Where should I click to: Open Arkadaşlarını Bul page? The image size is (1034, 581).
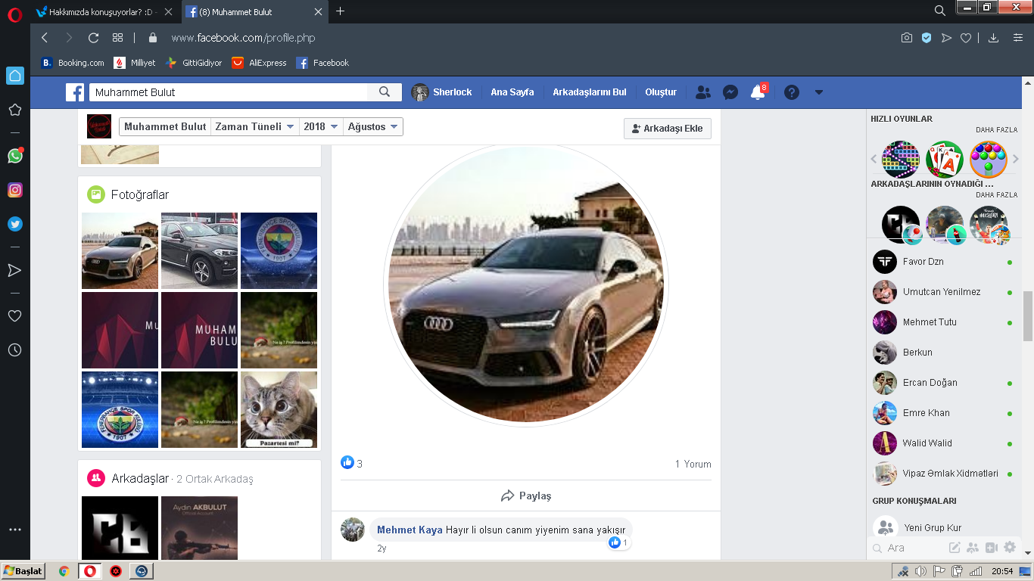point(590,92)
